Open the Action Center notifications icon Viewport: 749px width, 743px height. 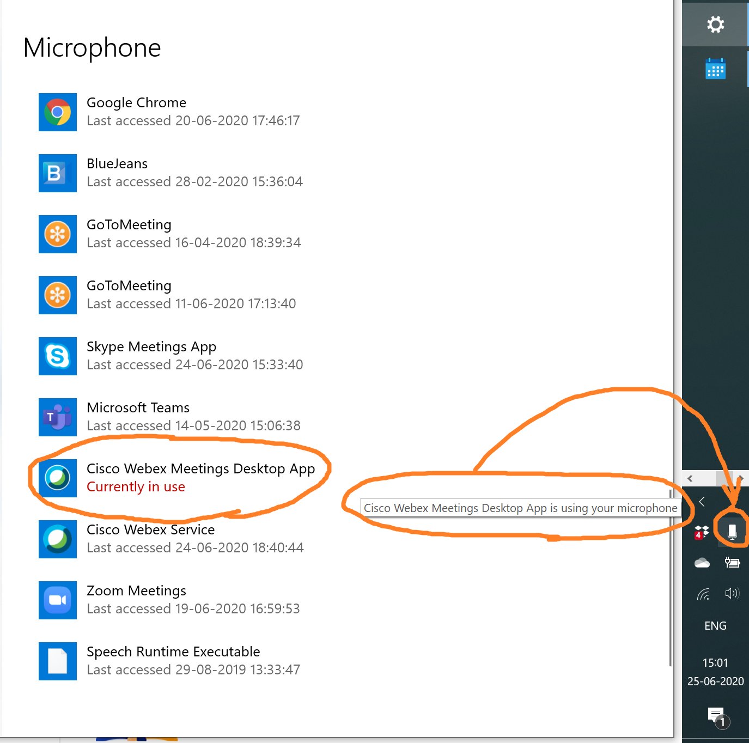[x=716, y=716]
